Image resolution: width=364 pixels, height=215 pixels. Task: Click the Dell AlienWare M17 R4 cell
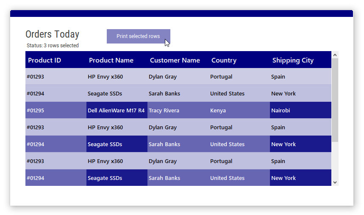point(116,110)
